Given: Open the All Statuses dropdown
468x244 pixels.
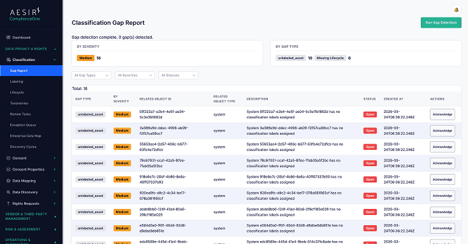Looking at the screenshot, I should click(x=178, y=75).
